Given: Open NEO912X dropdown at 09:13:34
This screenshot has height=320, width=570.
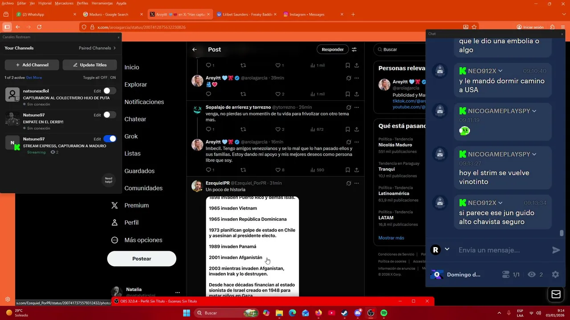Looking at the screenshot, I should pyautogui.click(x=501, y=203).
